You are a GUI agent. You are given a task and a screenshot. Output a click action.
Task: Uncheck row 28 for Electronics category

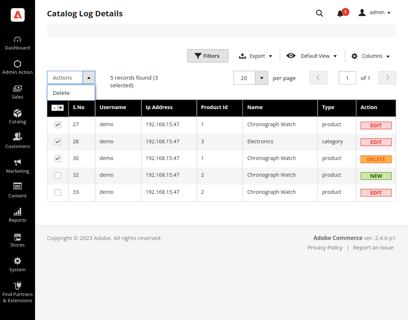tap(57, 142)
